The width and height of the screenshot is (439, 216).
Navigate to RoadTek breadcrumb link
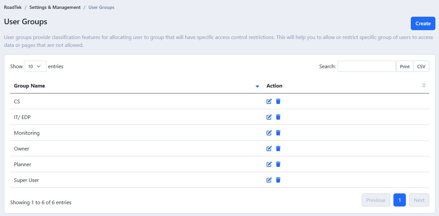12,7
